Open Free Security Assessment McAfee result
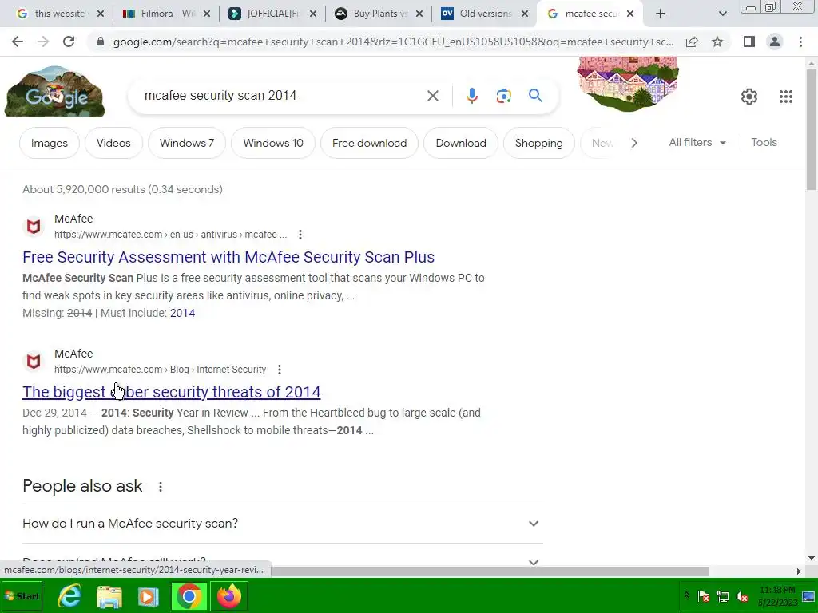818x613 pixels. pyautogui.click(x=228, y=257)
